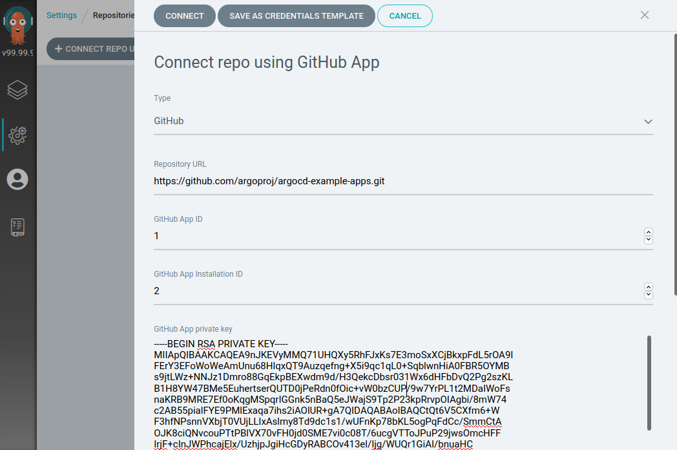
Task: Click the Argo CD octopus logo
Action: click(x=18, y=25)
